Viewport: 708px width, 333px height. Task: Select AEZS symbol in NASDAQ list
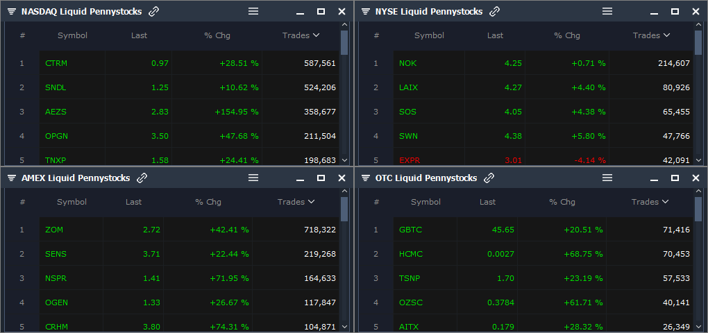pos(56,112)
